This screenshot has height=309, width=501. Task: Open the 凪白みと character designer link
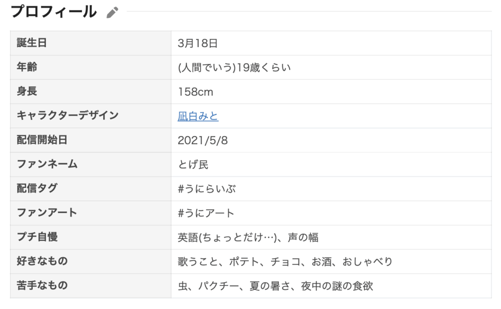(198, 116)
